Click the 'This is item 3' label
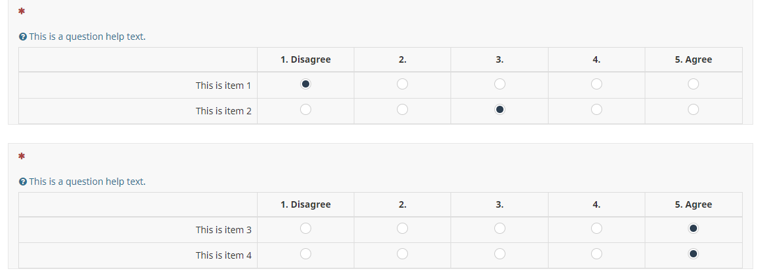The height and width of the screenshot is (273, 765). point(223,230)
